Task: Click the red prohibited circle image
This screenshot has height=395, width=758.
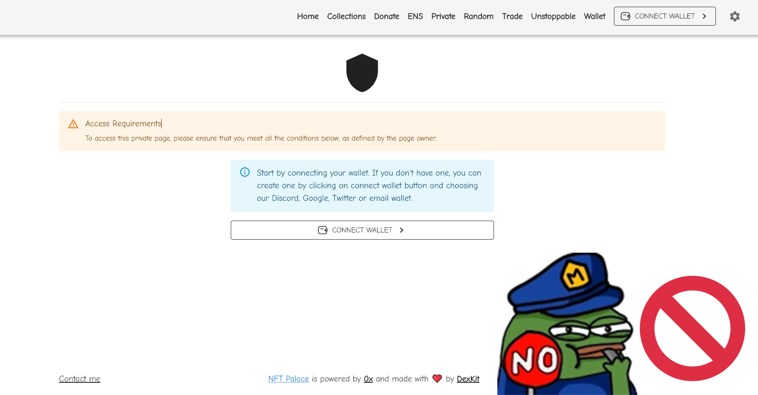Action: [x=692, y=328]
